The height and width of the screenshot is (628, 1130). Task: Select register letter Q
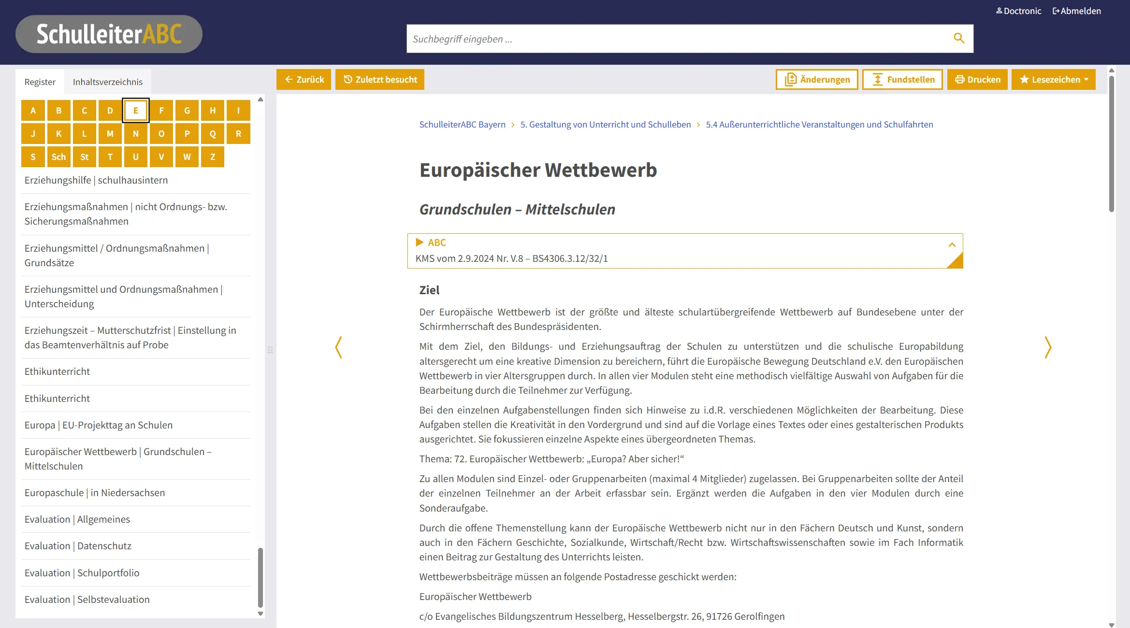(x=213, y=133)
